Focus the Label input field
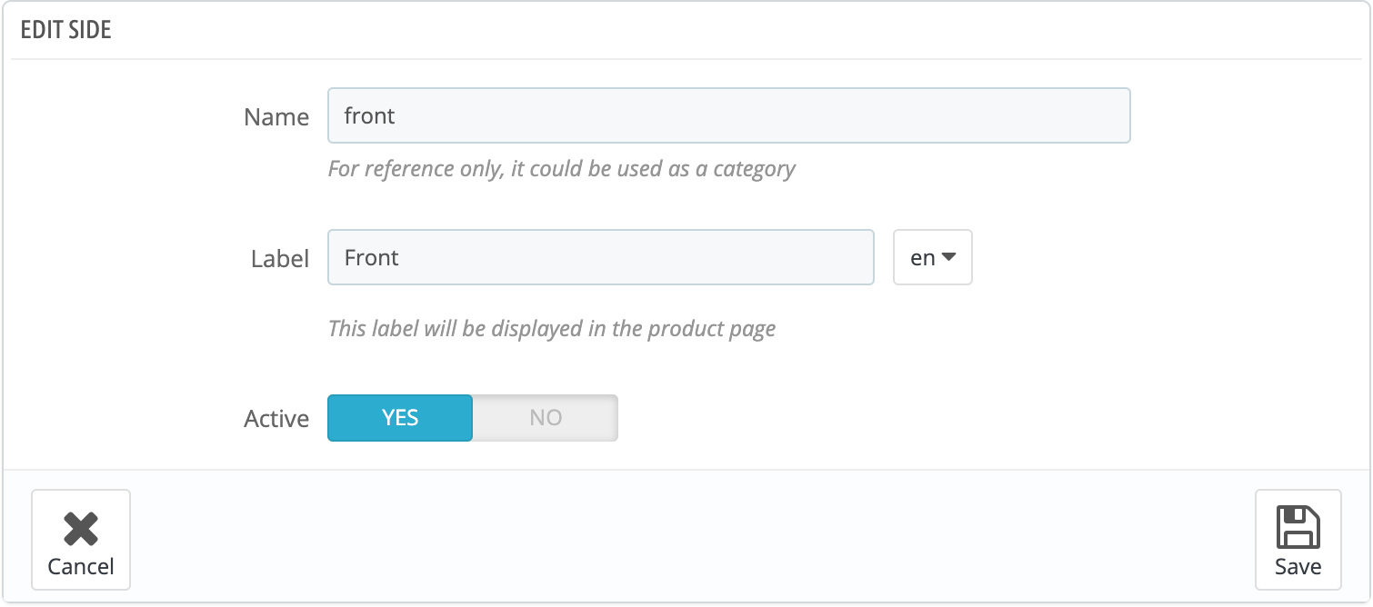Viewport: 1373px width, 607px height. [x=600, y=258]
